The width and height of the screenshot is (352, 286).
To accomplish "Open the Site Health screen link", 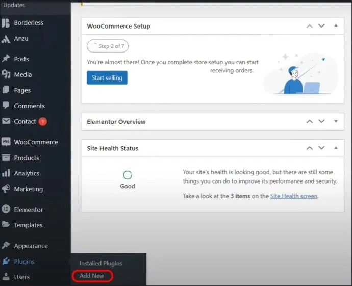I will 293,196.
